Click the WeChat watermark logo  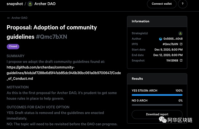[x=163, y=120]
